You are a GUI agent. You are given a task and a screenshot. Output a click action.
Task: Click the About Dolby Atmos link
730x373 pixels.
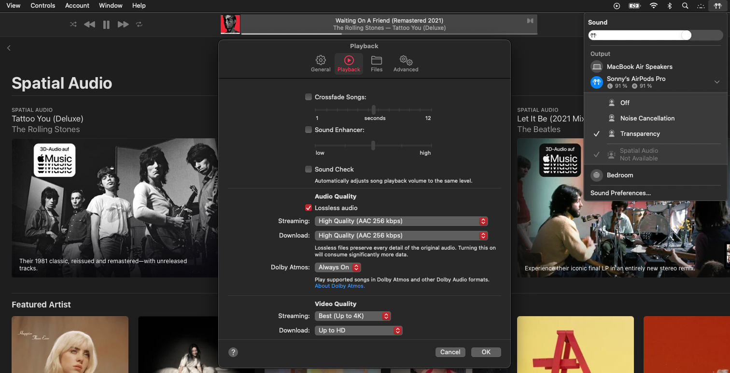coord(340,286)
